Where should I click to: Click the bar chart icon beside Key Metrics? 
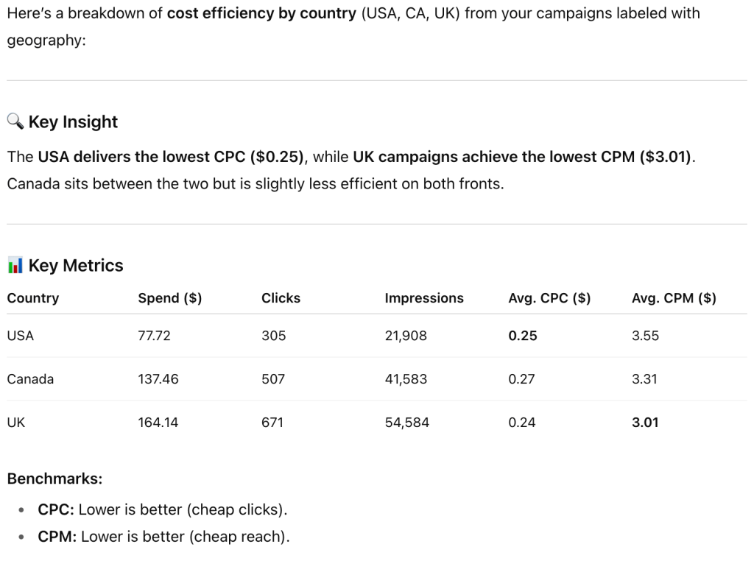15,265
